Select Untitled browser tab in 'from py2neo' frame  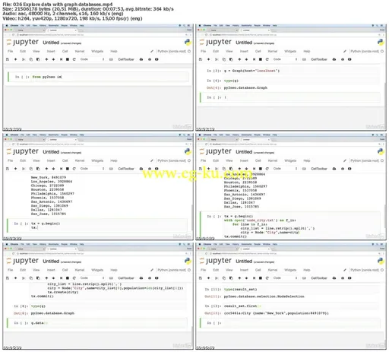[x=63, y=30]
